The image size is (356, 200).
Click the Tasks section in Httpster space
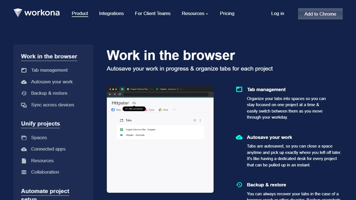(150, 110)
